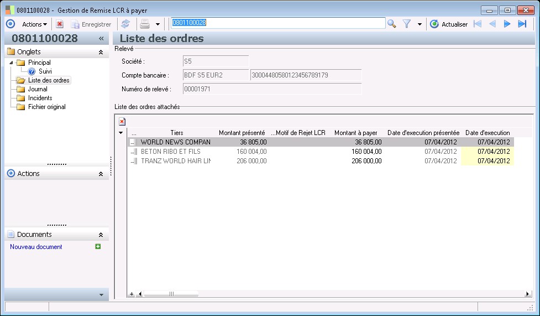Click the filter funnel icon
Viewport: 540px width, 316px height.
[407, 24]
